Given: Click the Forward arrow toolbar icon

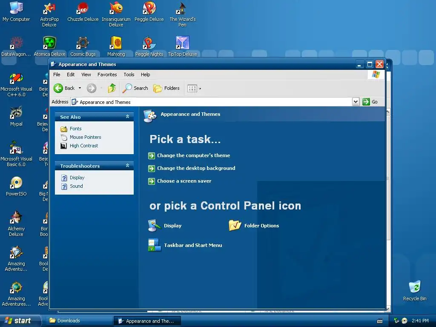Looking at the screenshot, I should (x=91, y=88).
